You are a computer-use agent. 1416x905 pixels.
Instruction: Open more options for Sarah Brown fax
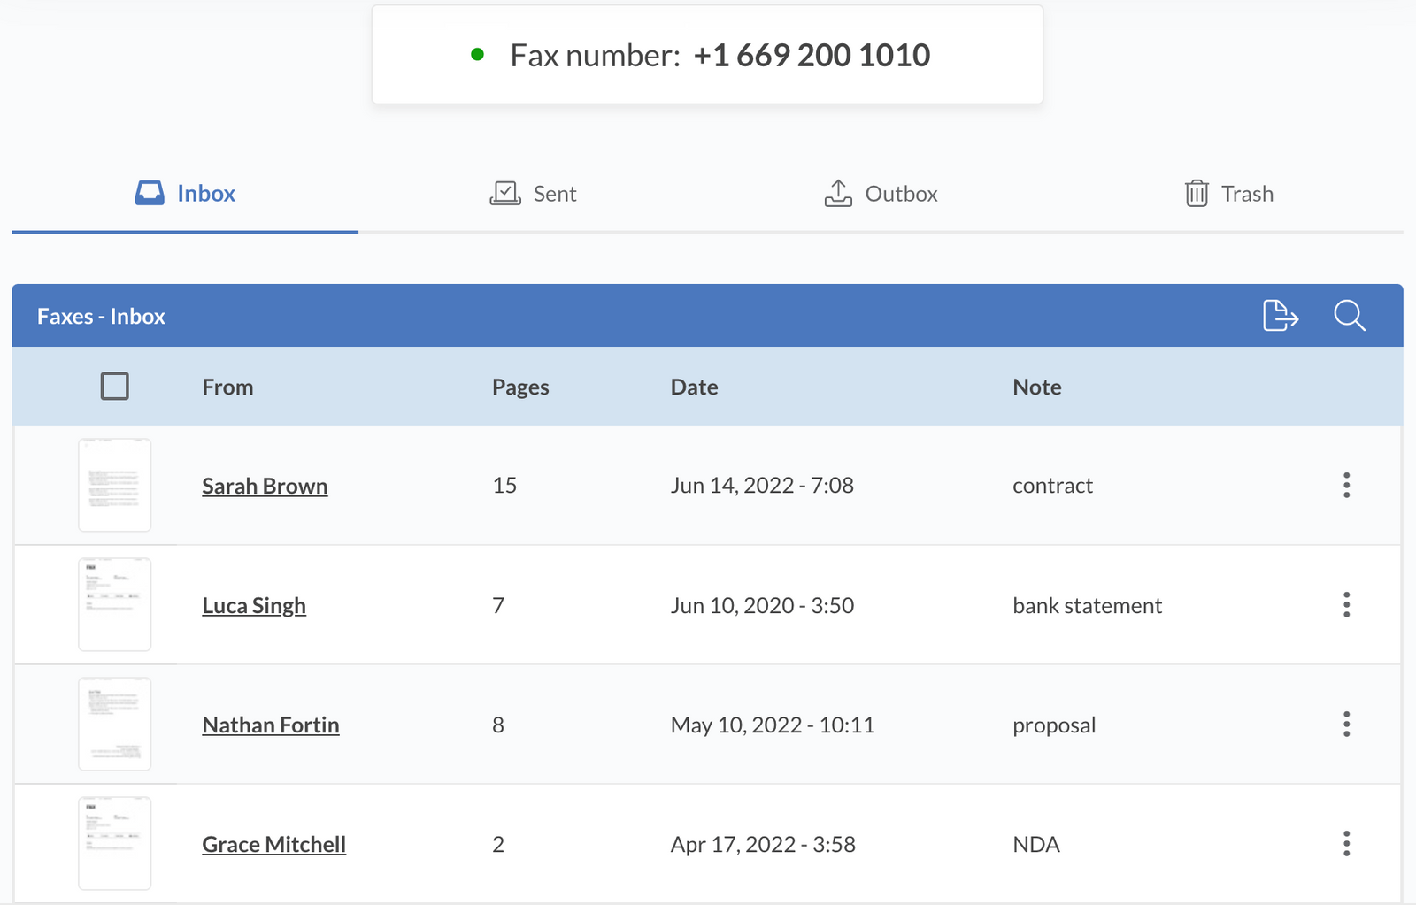1346,485
